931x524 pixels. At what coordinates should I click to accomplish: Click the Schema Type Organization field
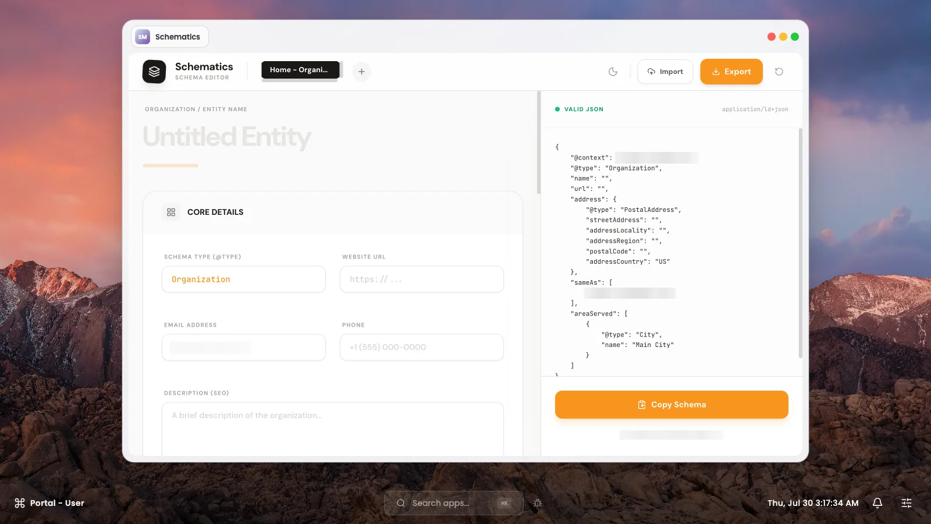pos(244,279)
